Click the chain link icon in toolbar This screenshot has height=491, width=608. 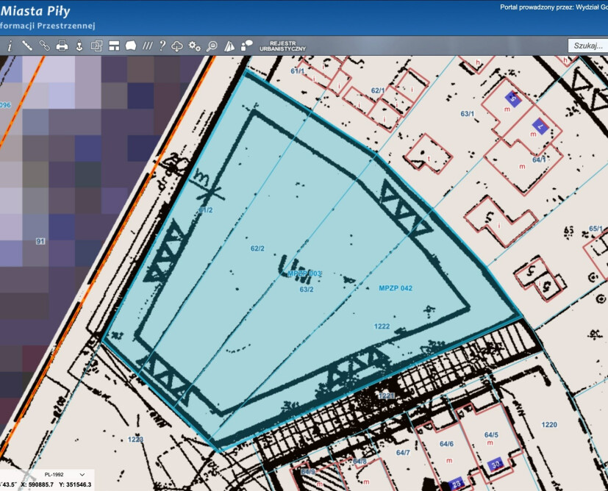click(x=44, y=46)
